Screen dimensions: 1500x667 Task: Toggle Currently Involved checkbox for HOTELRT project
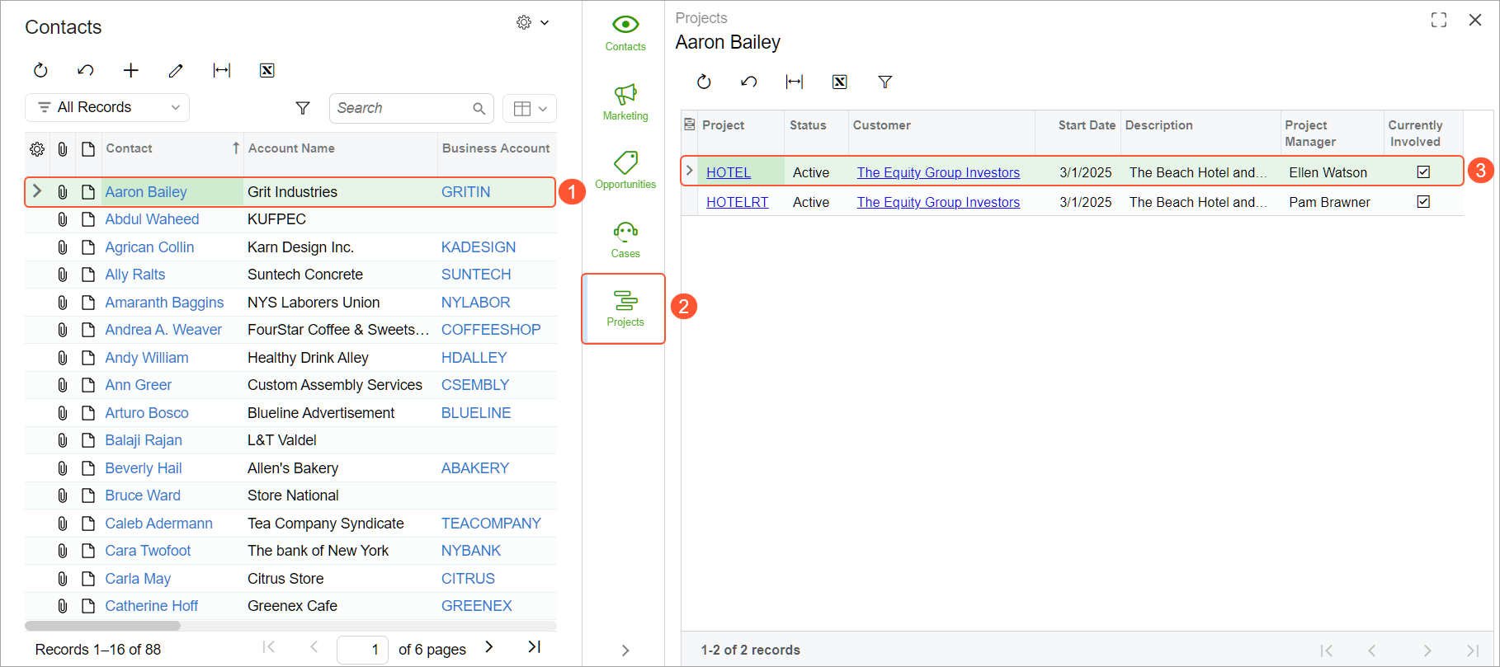pos(1423,202)
